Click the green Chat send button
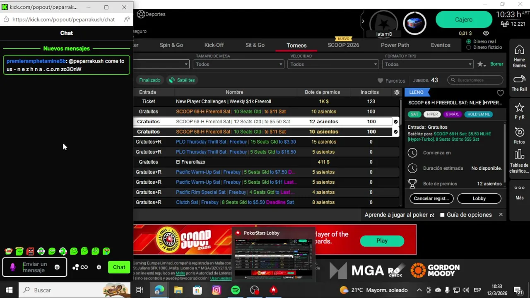530x298 pixels. tap(119, 267)
